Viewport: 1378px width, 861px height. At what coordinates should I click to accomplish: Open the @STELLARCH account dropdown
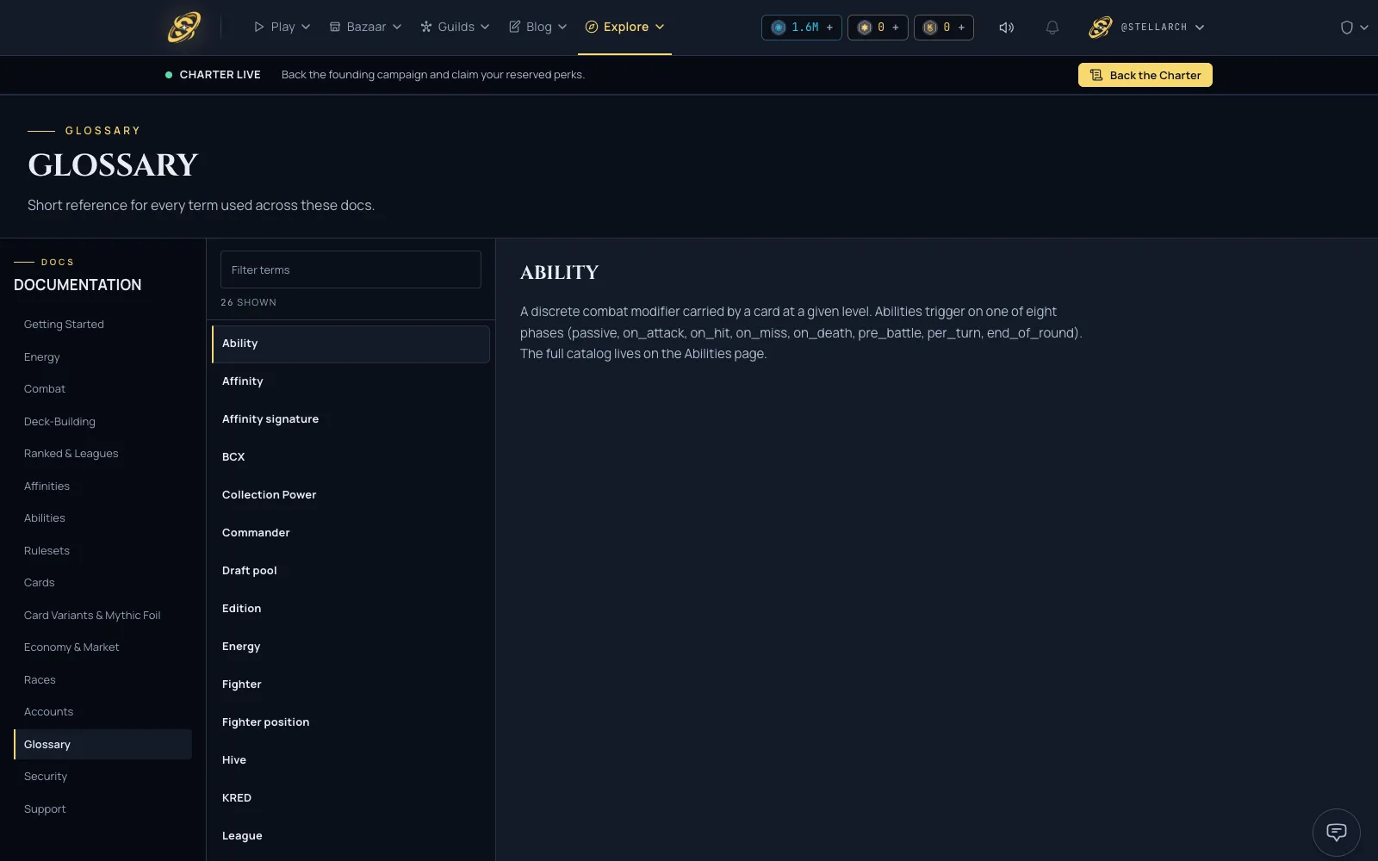click(1146, 28)
